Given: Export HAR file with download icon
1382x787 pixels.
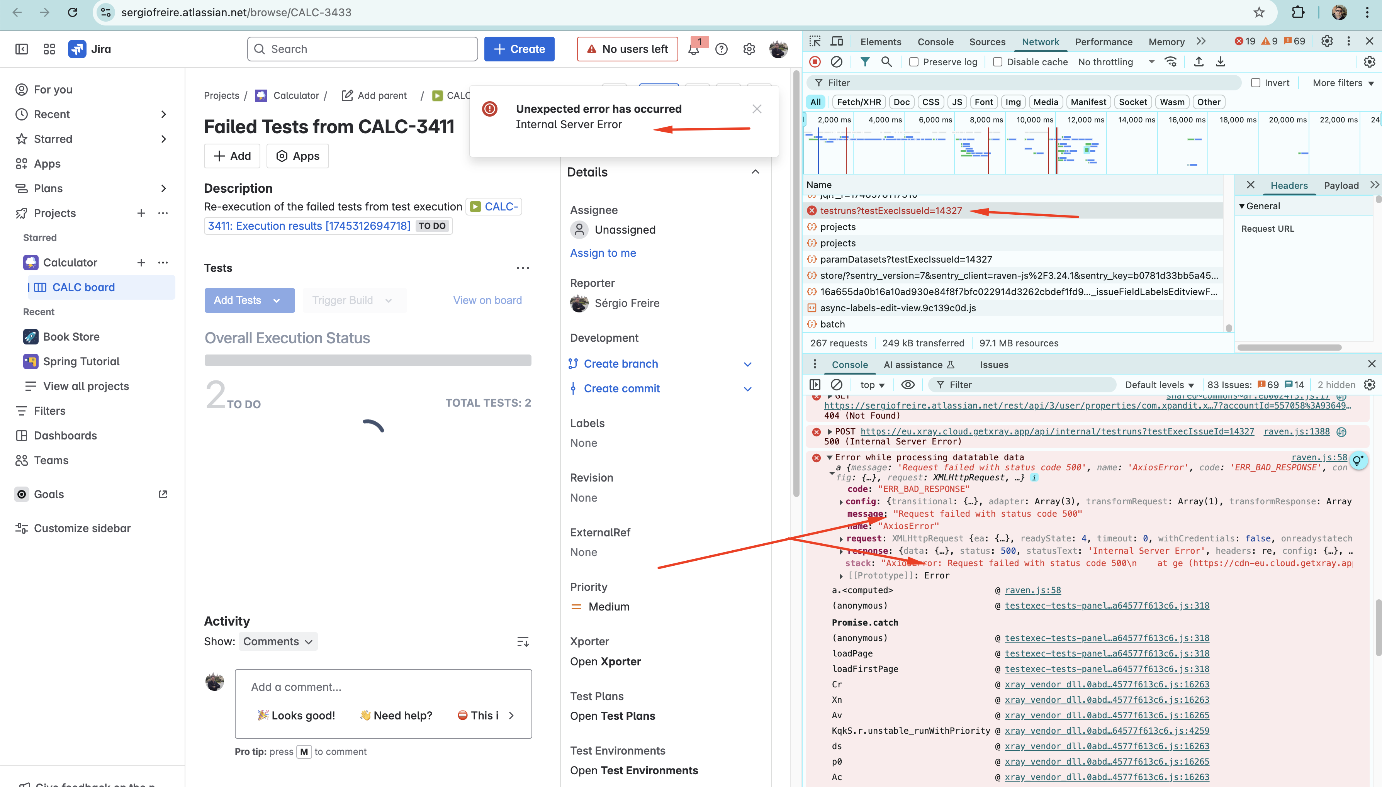Looking at the screenshot, I should [x=1221, y=62].
